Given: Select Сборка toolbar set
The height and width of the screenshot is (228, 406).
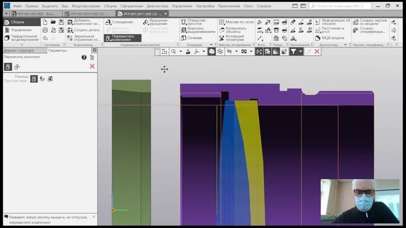Looking at the screenshot, I should [22, 22].
